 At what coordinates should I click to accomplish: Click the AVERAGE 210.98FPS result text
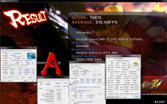94,22
